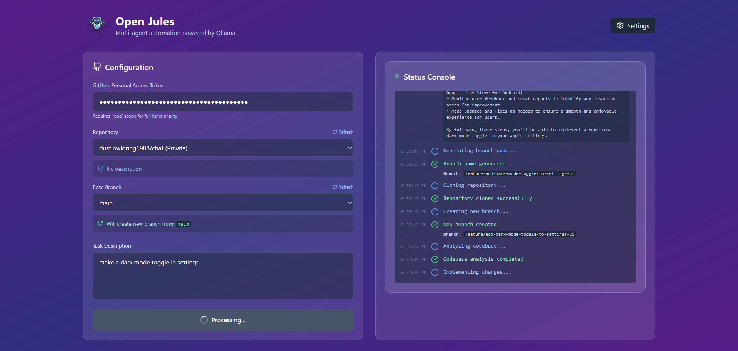Refresh the Repository list
This screenshot has width=738, height=351.
click(x=343, y=132)
